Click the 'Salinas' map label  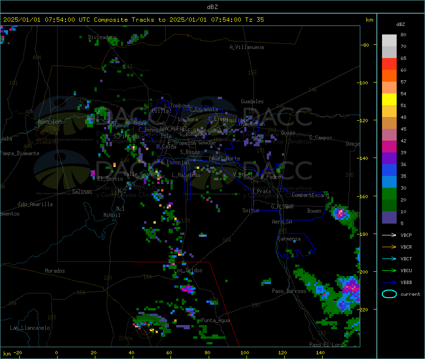coord(82,192)
